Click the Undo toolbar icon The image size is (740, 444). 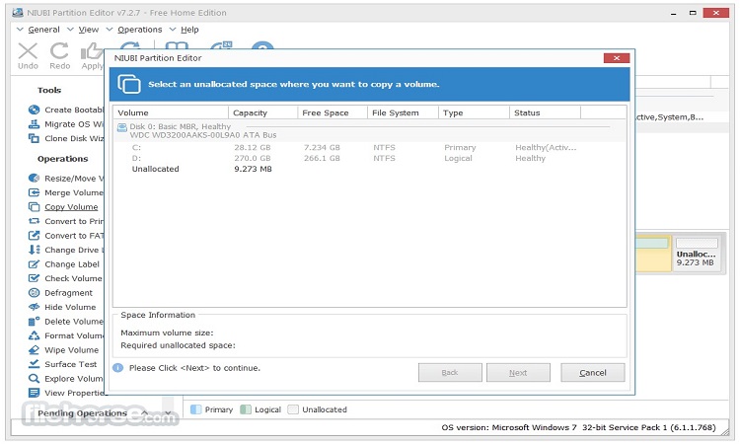click(x=28, y=51)
